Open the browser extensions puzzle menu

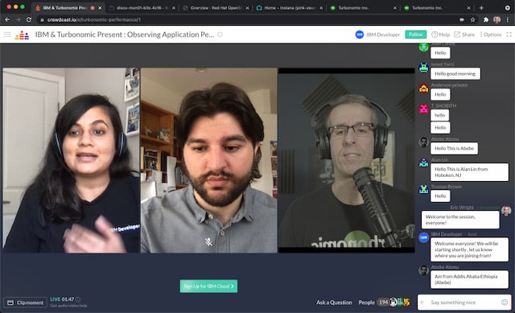485,19
